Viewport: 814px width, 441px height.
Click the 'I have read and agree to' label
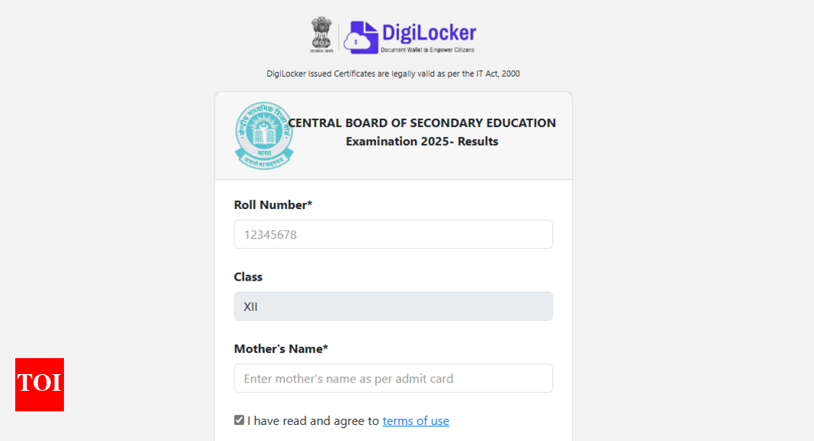coord(313,420)
